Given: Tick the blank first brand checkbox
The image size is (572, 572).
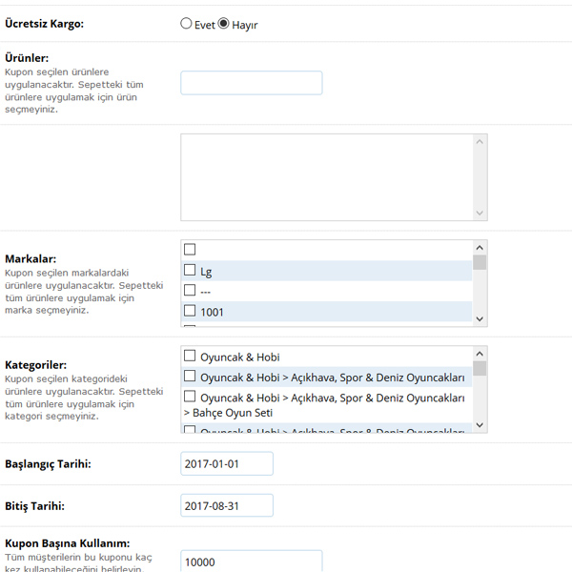Looking at the screenshot, I should (x=190, y=250).
